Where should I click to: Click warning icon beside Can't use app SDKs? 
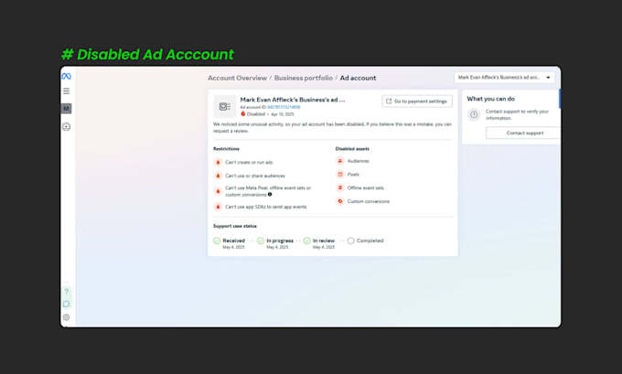[218, 207]
